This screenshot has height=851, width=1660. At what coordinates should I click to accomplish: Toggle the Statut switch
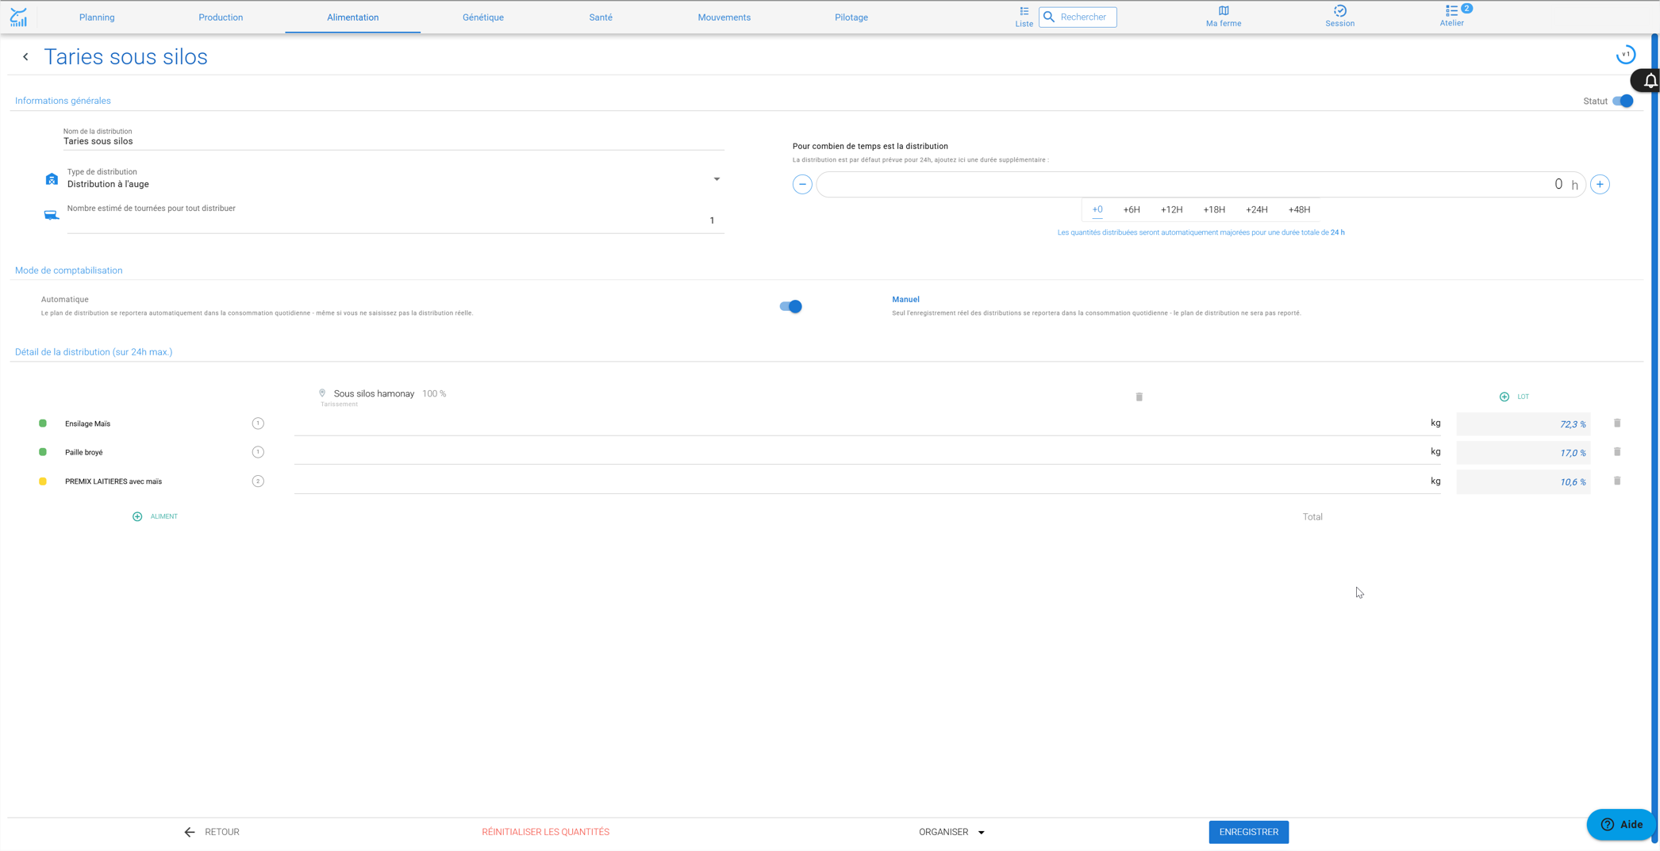pos(1623,101)
